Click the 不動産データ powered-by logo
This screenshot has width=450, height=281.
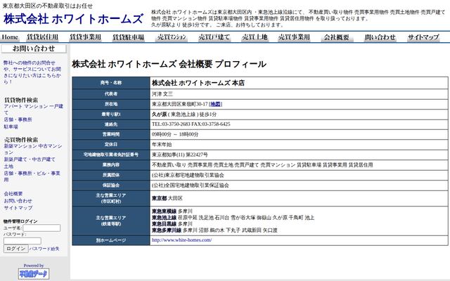34,274
